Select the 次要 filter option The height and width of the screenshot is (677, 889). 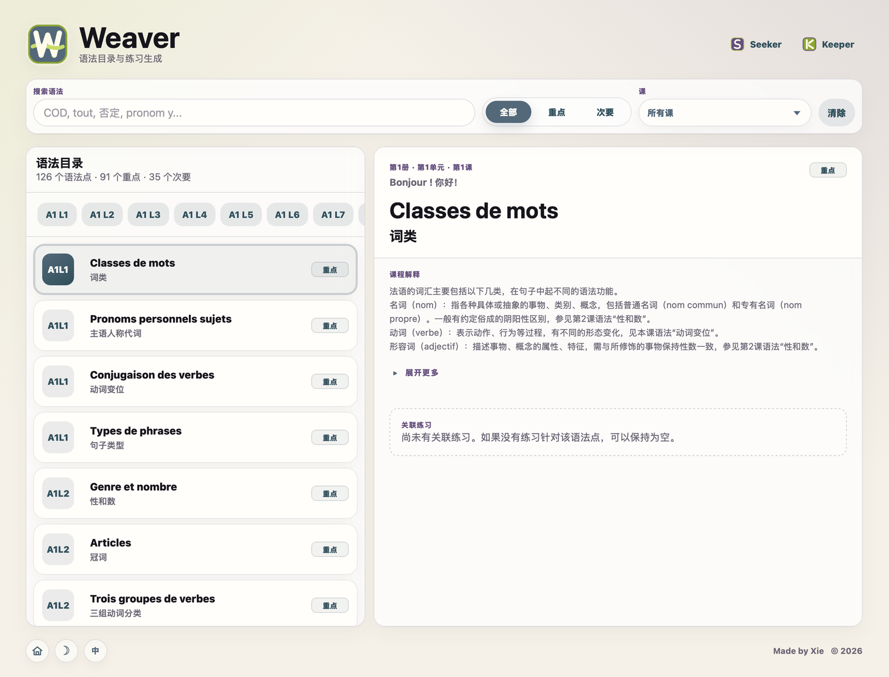point(605,112)
